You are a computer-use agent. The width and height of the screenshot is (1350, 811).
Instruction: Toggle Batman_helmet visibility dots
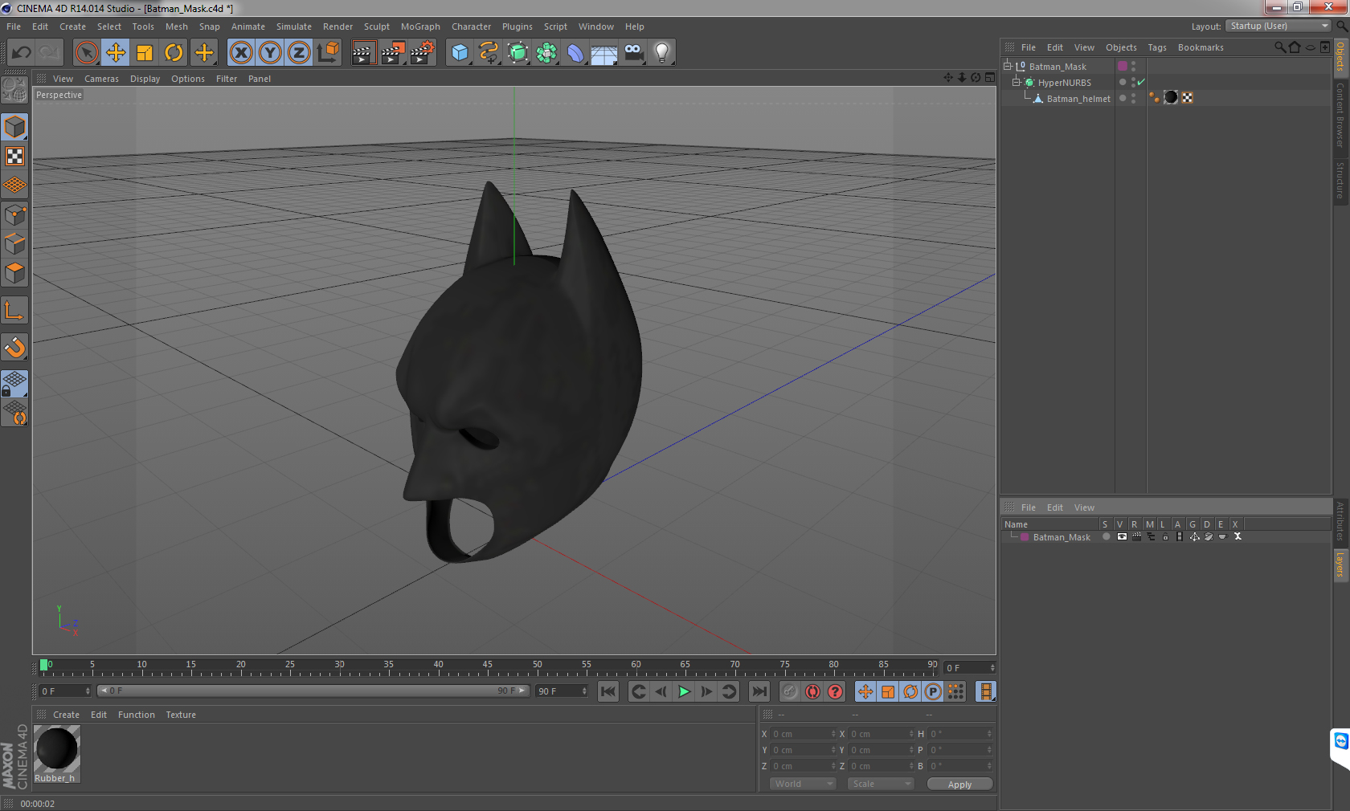[x=1133, y=98]
